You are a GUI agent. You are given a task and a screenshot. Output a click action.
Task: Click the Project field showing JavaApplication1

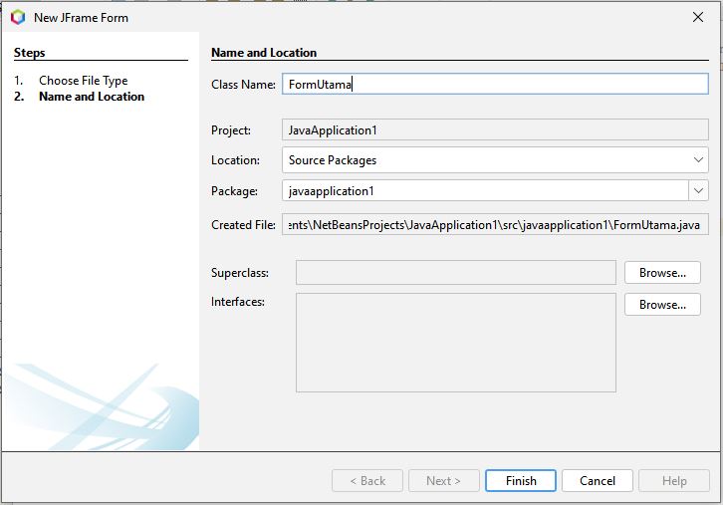[495, 130]
